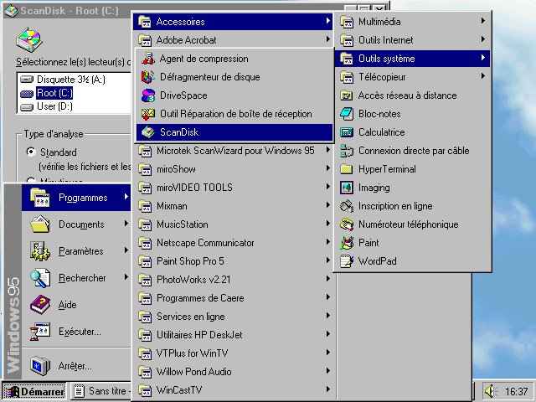Open the VTPlus for WinTV group

[x=233, y=353]
